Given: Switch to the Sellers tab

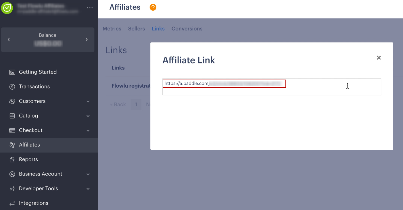Looking at the screenshot, I should pyautogui.click(x=137, y=29).
